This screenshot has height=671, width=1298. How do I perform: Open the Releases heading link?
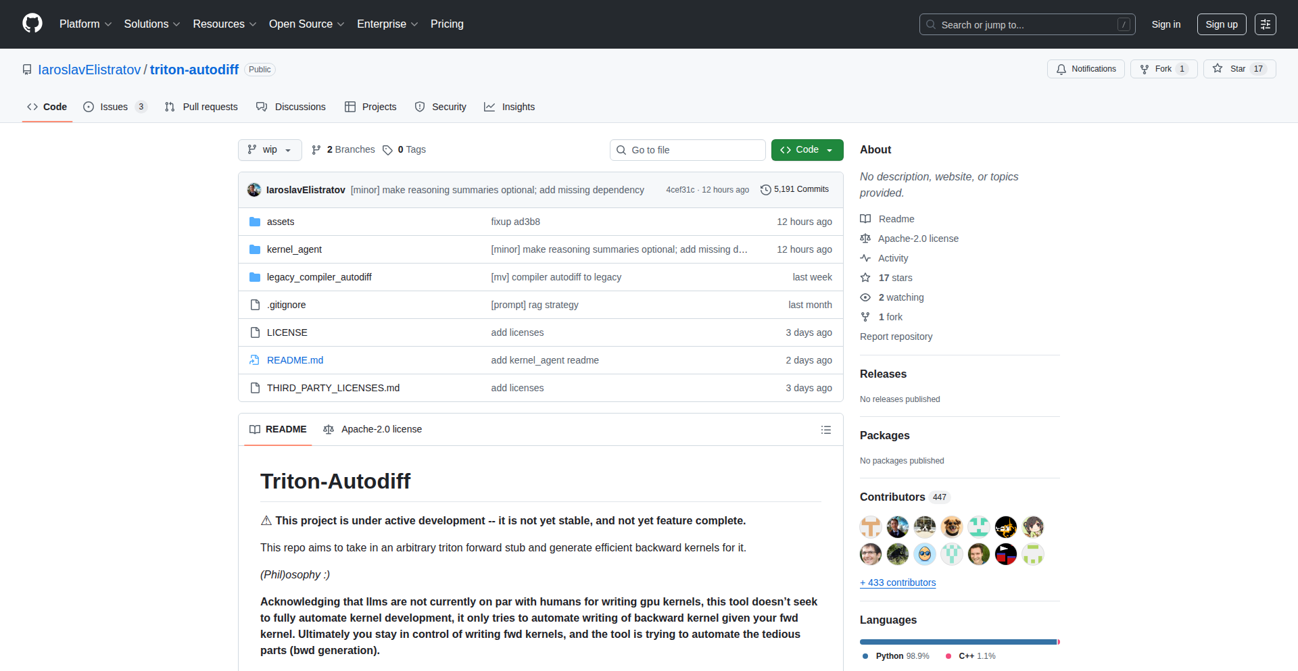point(883,374)
